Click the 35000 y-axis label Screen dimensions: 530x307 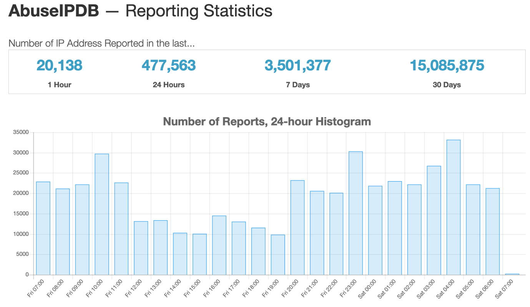pyautogui.click(x=21, y=132)
